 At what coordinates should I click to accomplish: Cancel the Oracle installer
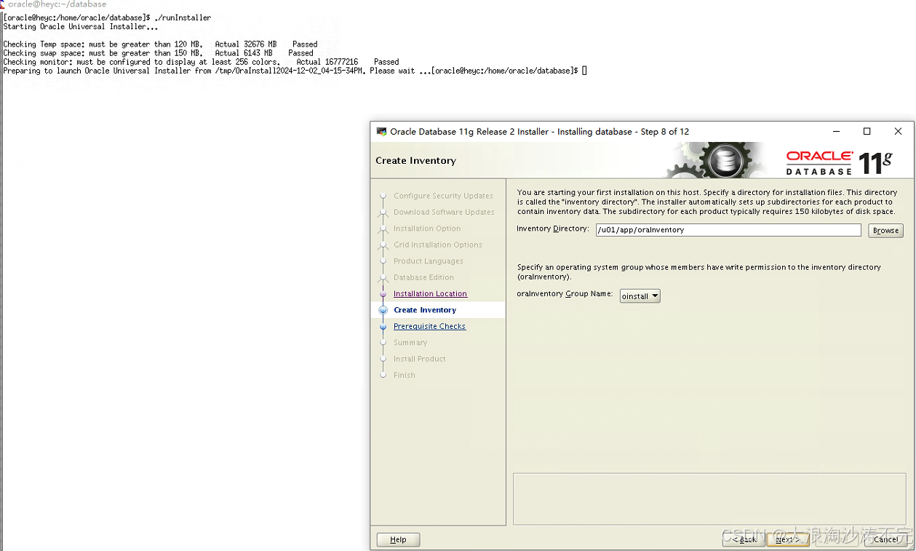pos(885,539)
